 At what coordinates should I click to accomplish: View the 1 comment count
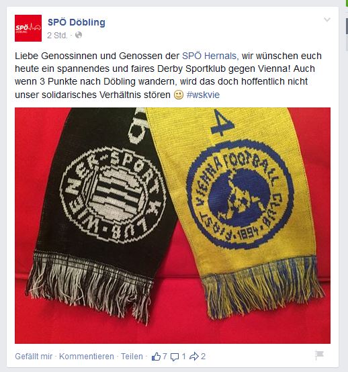183,356
